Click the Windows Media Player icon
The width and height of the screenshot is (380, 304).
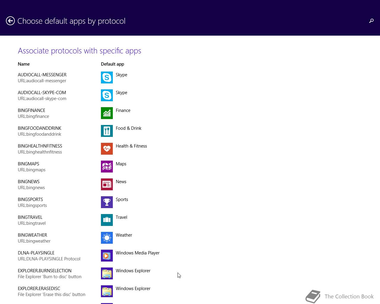point(107,256)
